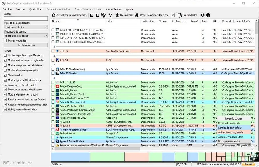Click Aplicación no registrada legend color

pyautogui.click(x=234, y=132)
